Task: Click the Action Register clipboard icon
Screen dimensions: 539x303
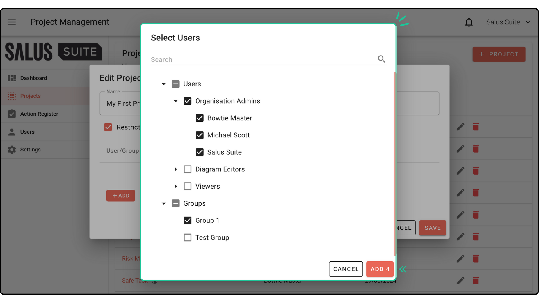Action: tap(12, 114)
